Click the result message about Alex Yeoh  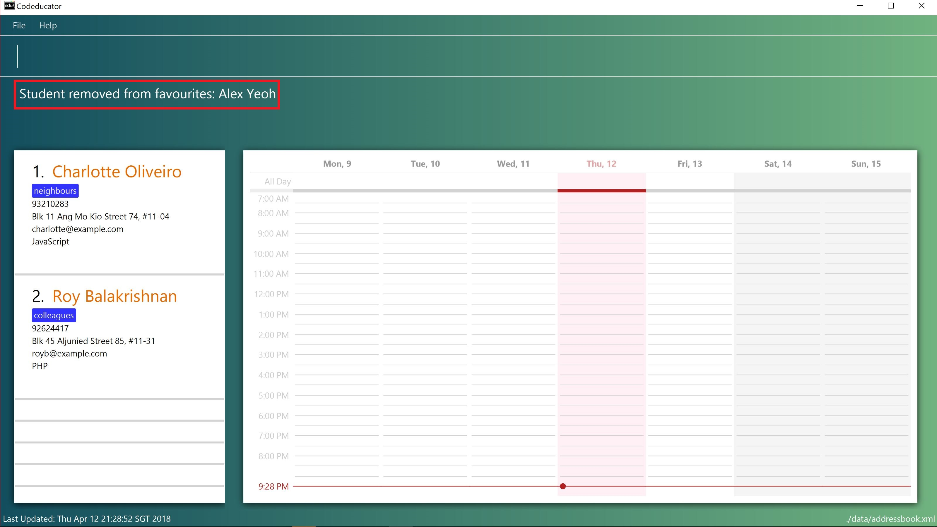point(147,94)
